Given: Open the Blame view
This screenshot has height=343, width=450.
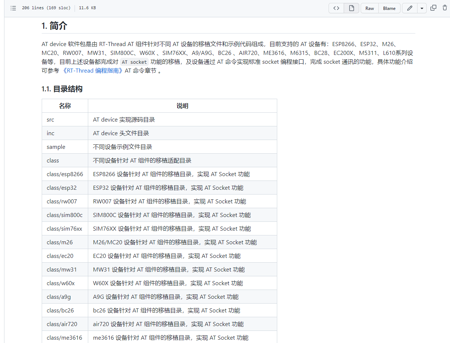Looking at the screenshot, I should tap(389, 8).
